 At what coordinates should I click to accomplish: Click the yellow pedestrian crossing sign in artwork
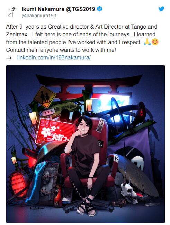point(45,97)
